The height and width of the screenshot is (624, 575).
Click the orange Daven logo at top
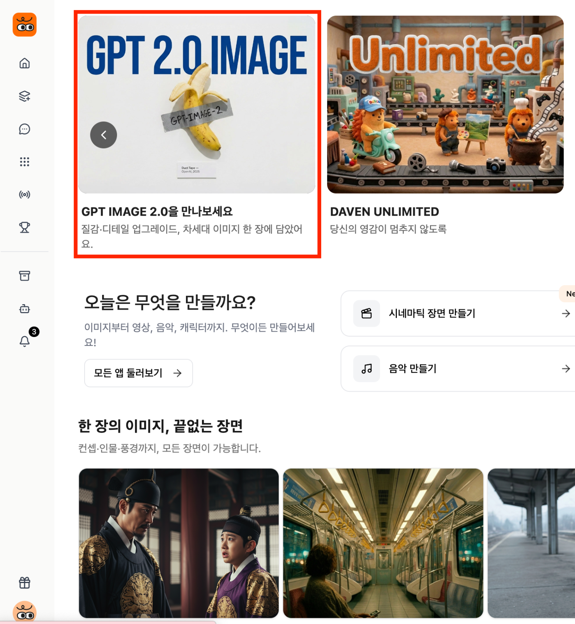point(25,25)
